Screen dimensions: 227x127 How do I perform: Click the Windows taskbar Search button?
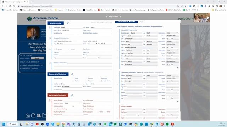(x=13, y=124)
